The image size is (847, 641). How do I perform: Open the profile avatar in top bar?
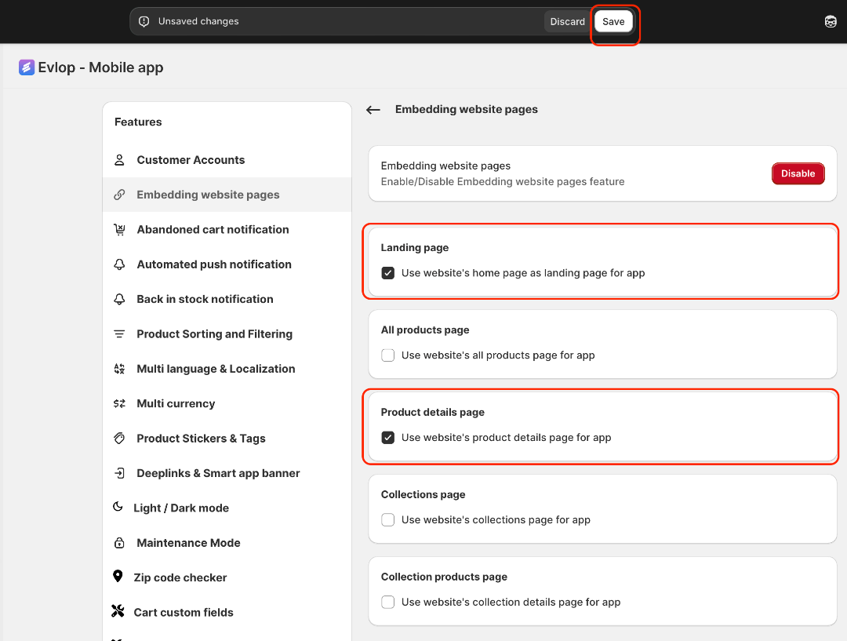(x=831, y=22)
